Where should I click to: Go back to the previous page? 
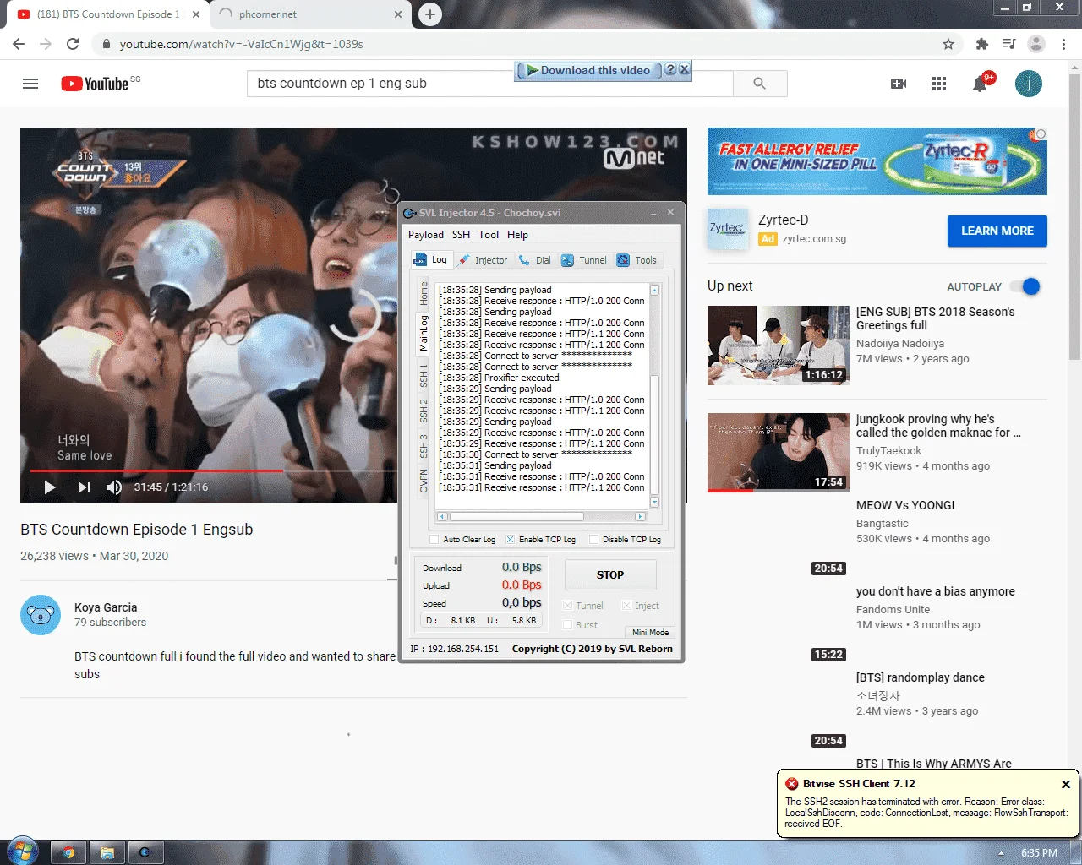click(19, 44)
